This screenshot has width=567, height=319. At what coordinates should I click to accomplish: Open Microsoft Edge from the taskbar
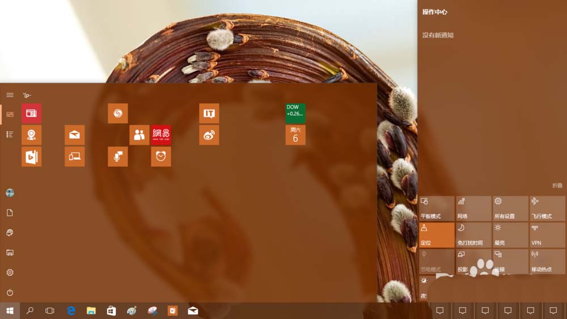71,310
